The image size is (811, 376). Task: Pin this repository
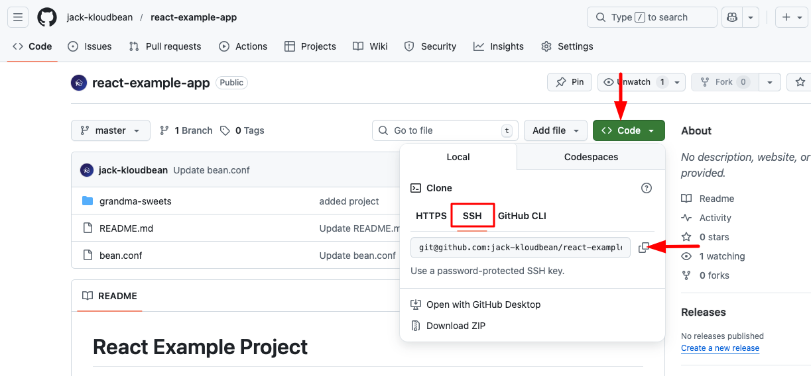click(x=570, y=82)
